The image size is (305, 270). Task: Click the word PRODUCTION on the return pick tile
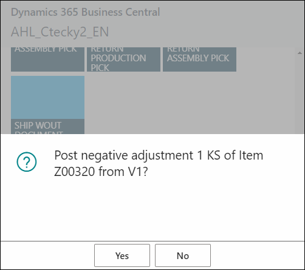tap(118, 58)
